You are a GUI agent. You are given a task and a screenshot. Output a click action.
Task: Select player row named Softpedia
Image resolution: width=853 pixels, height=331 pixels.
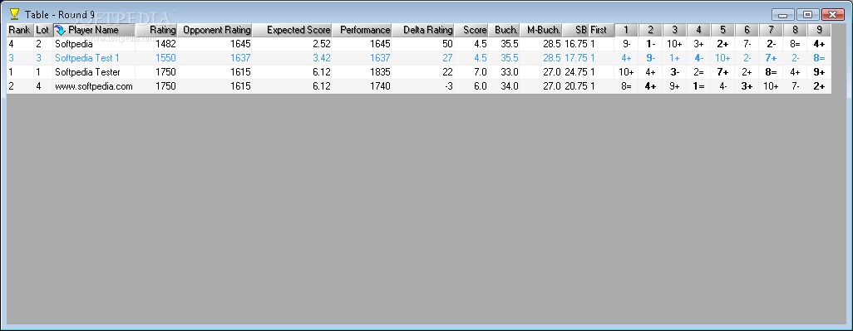(419, 45)
